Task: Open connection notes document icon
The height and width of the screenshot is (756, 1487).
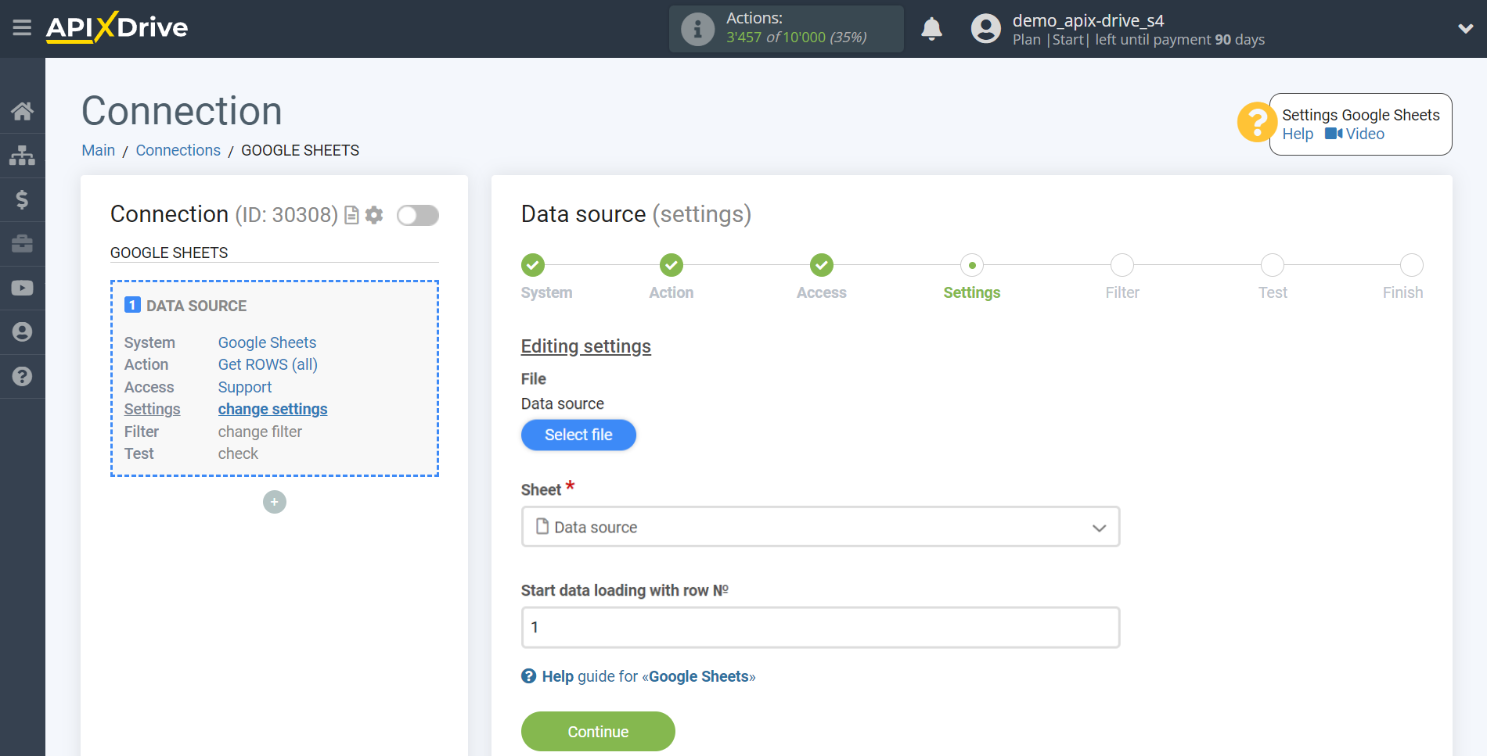Action: pos(352,215)
